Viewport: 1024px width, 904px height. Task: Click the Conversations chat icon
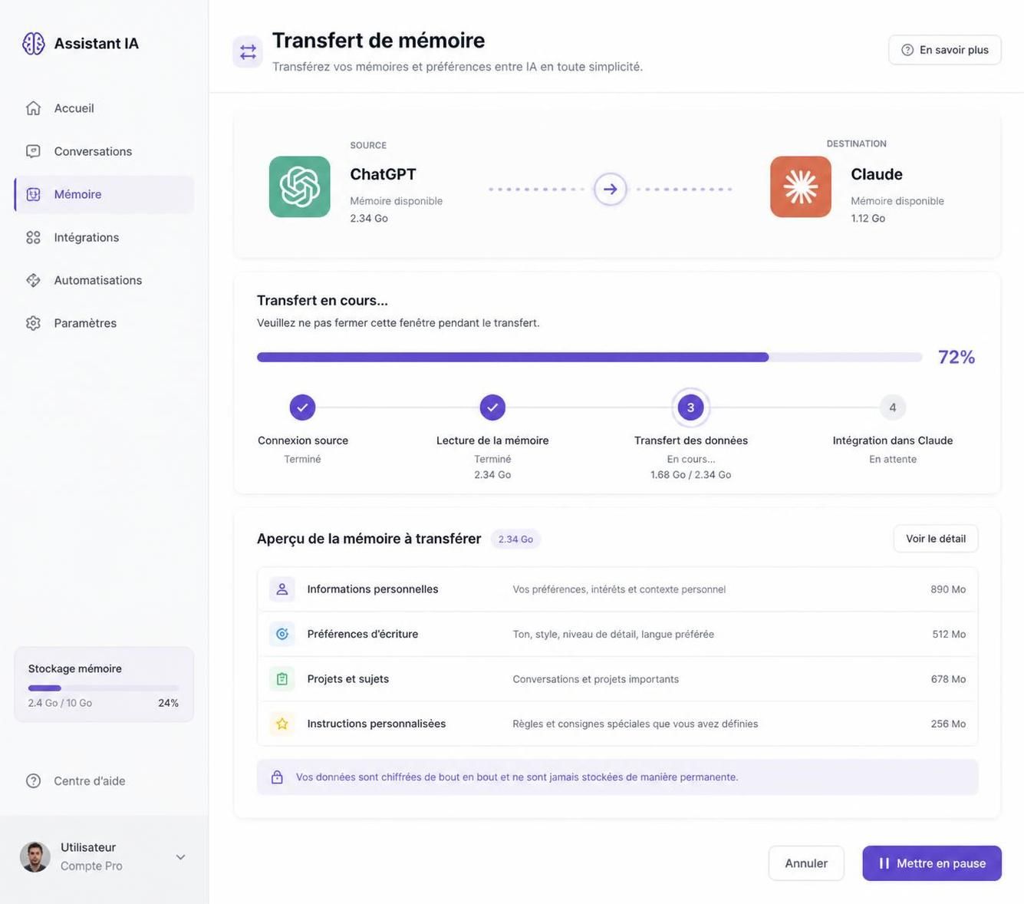(x=33, y=151)
